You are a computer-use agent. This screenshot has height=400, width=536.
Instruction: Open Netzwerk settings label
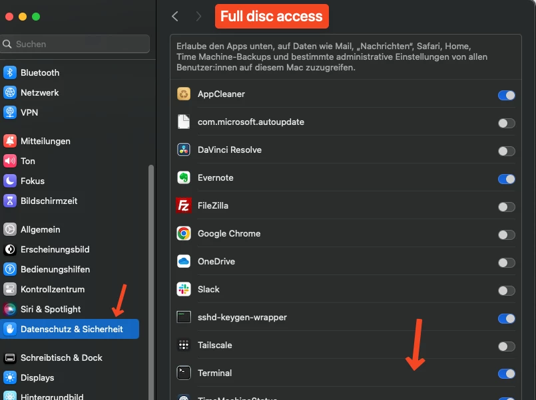40,92
